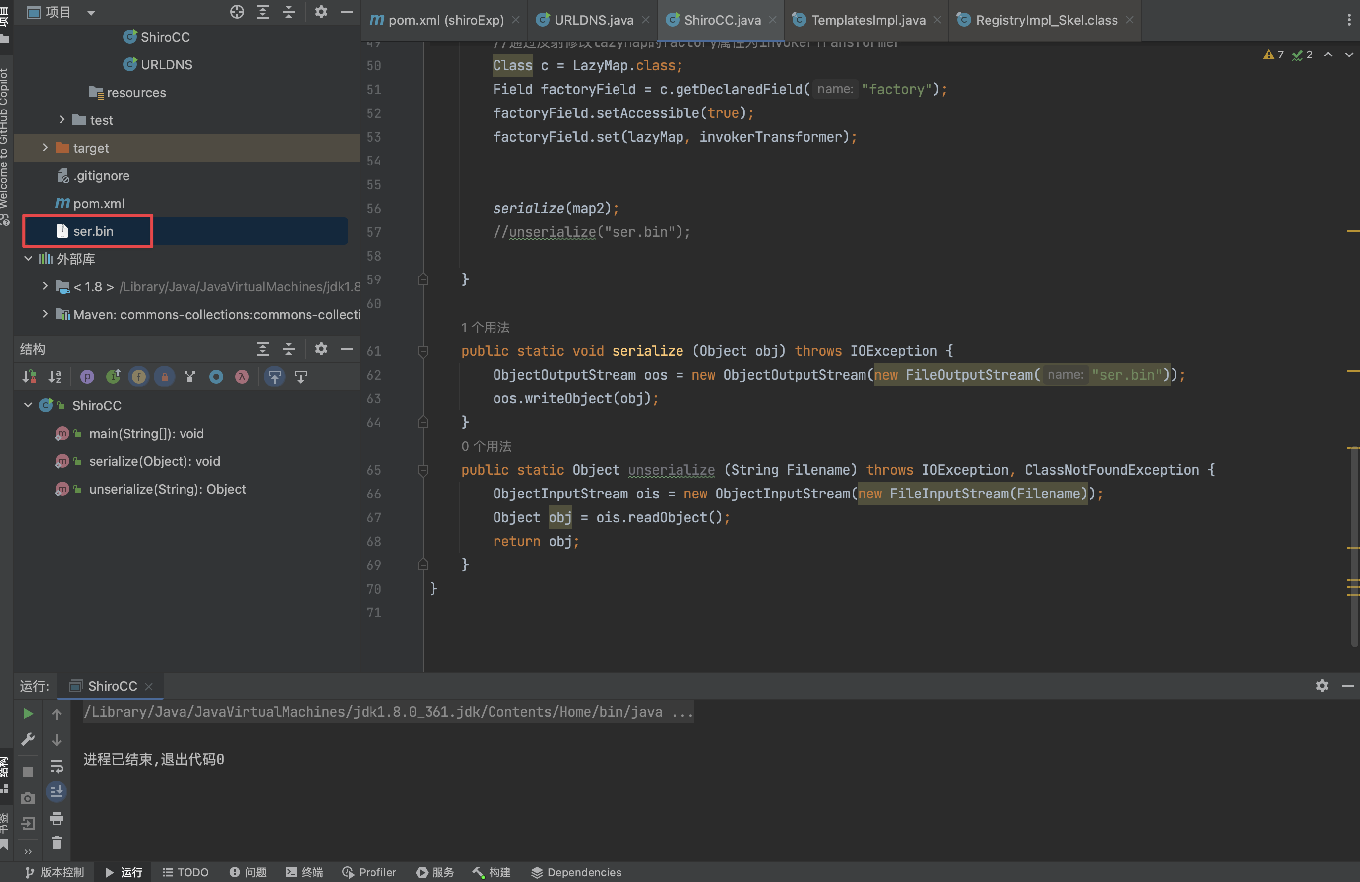The width and height of the screenshot is (1360, 882).
Task: Expand all in Structure panel header
Action: coord(263,349)
